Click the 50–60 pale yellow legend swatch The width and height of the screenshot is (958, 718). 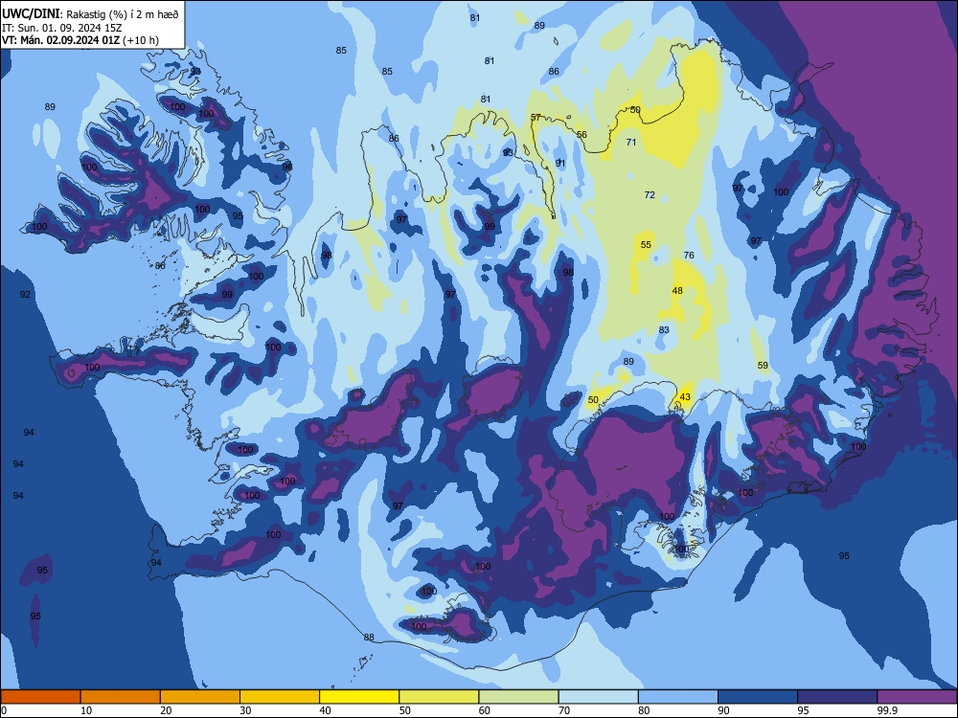pyautogui.click(x=439, y=697)
